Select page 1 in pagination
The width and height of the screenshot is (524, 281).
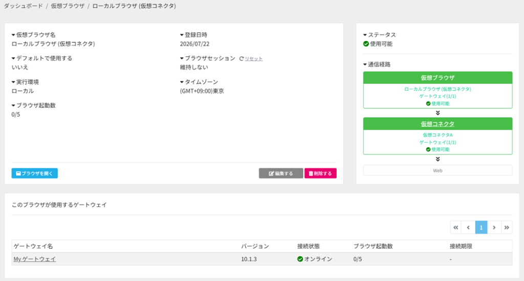pyautogui.click(x=481, y=227)
